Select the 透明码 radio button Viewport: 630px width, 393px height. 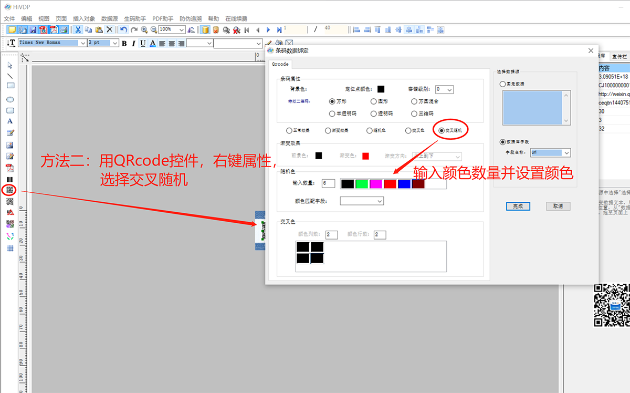pyautogui.click(x=373, y=113)
